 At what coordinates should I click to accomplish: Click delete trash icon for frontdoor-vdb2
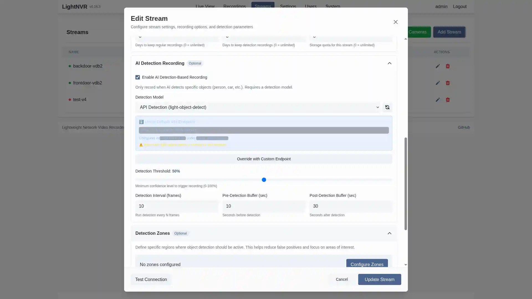point(447,83)
